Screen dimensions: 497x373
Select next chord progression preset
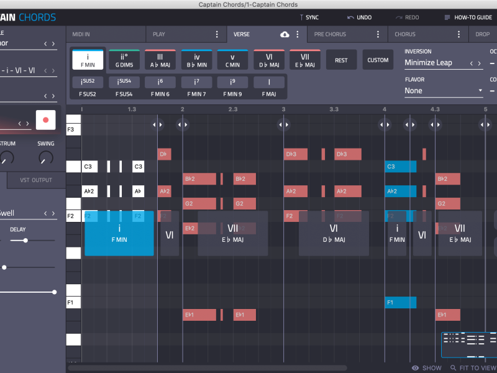[53, 71]
